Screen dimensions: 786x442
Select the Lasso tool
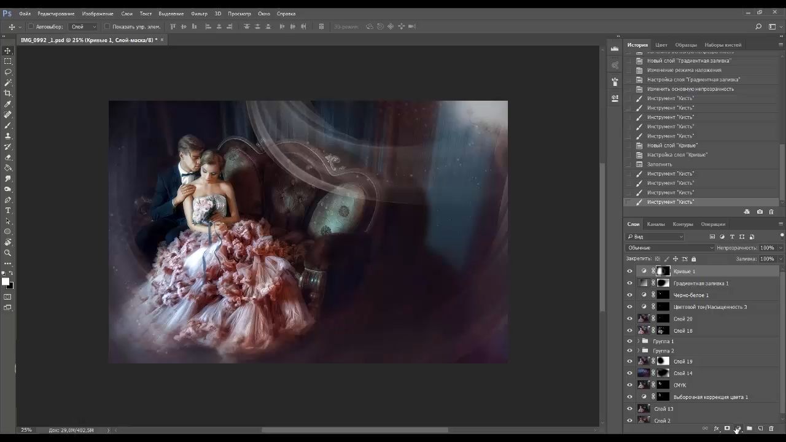click(x=8, y=72)
